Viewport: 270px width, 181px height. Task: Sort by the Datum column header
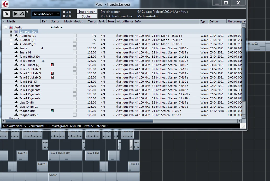(217, 21)
